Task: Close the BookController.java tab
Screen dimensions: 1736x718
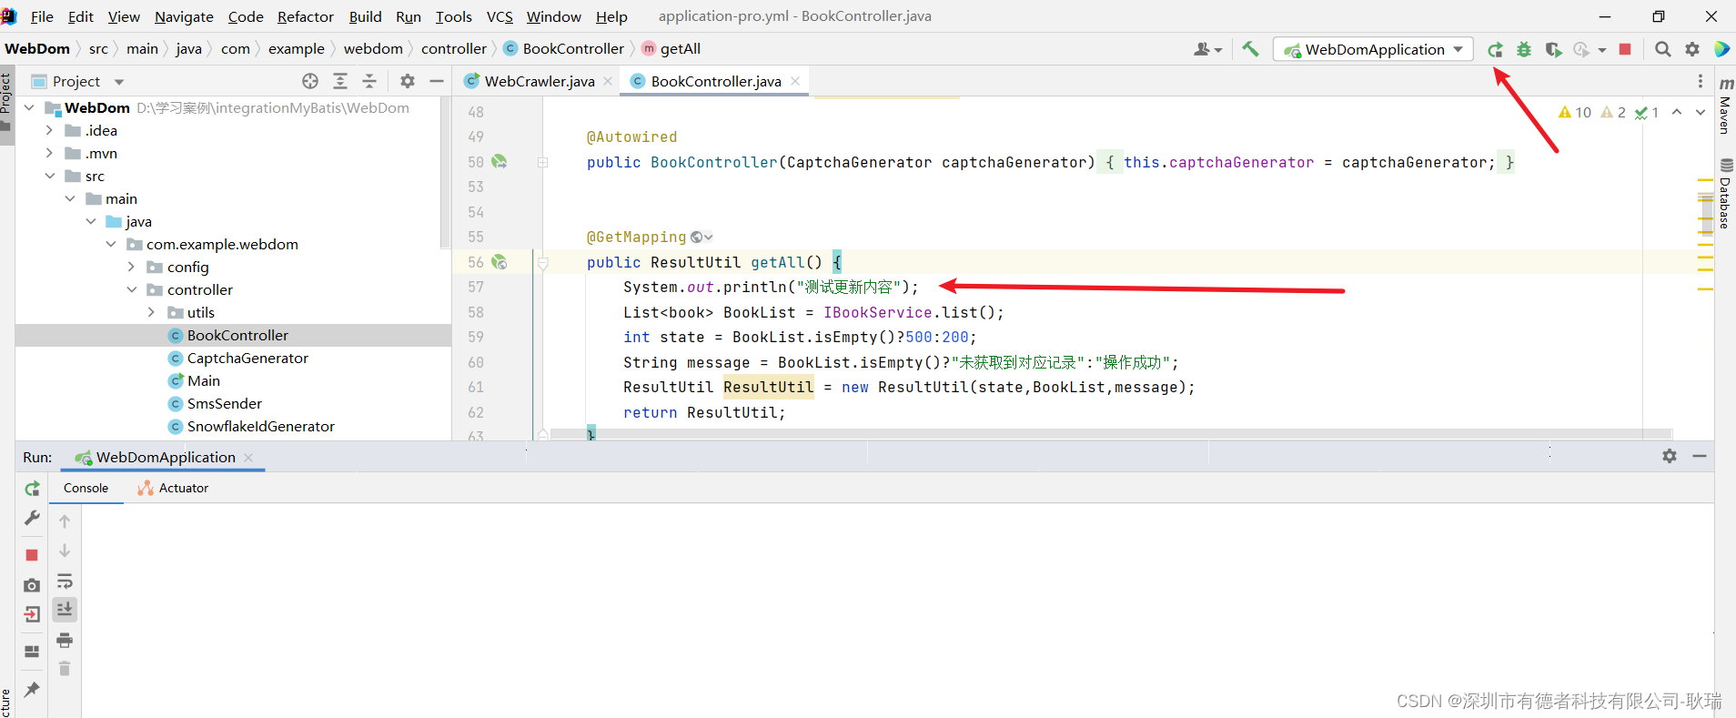Action: 795,81
